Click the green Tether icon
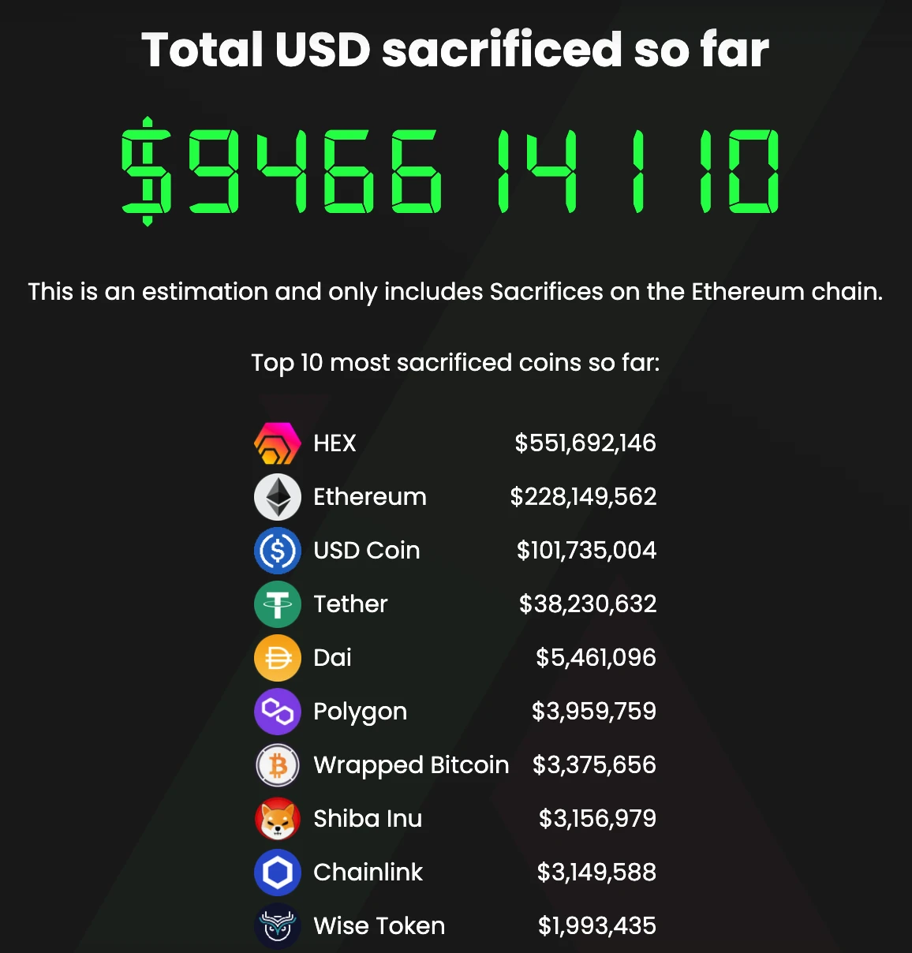 click(x=278, y=604)
